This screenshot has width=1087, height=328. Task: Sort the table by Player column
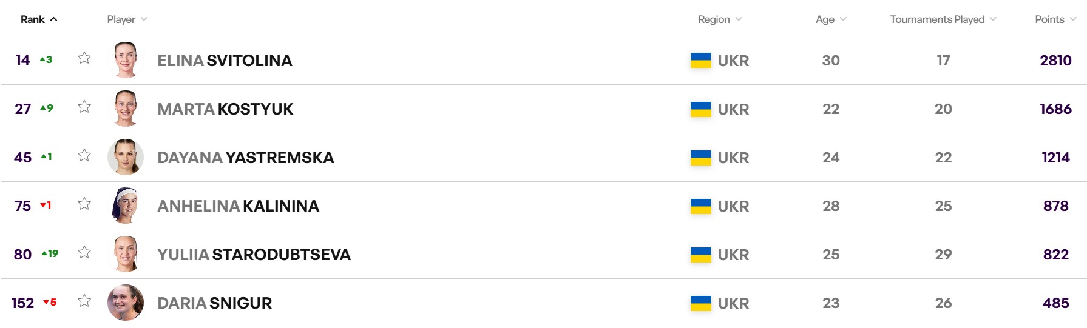coord(127,19)
